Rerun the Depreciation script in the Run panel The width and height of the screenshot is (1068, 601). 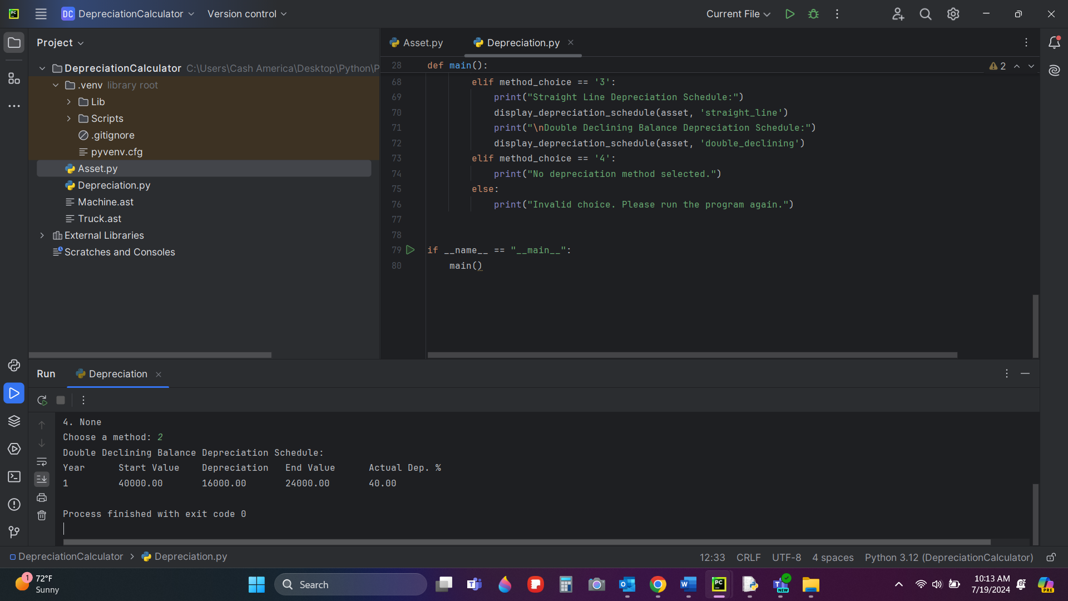42,400
